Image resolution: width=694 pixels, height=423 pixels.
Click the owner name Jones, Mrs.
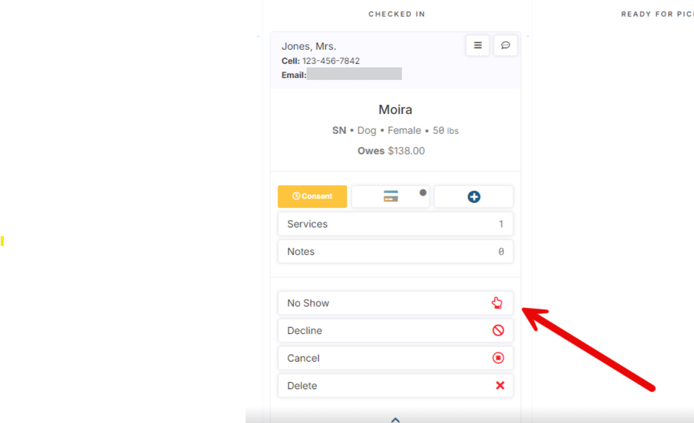tap(309, 46)
